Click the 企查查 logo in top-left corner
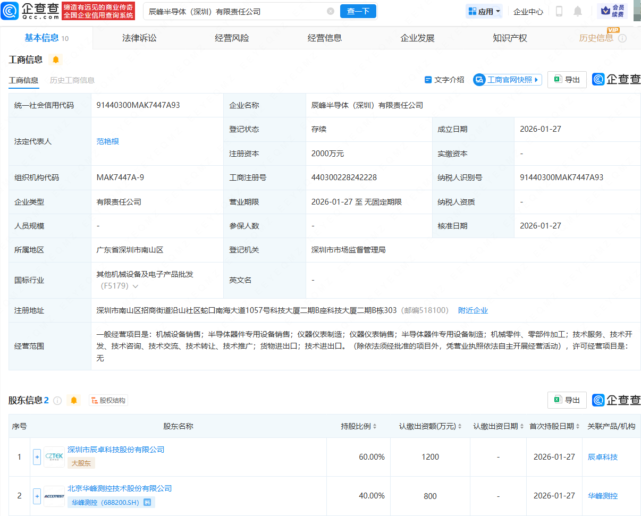The height and width of the screenshot is (516, 641). coord(27,11)
